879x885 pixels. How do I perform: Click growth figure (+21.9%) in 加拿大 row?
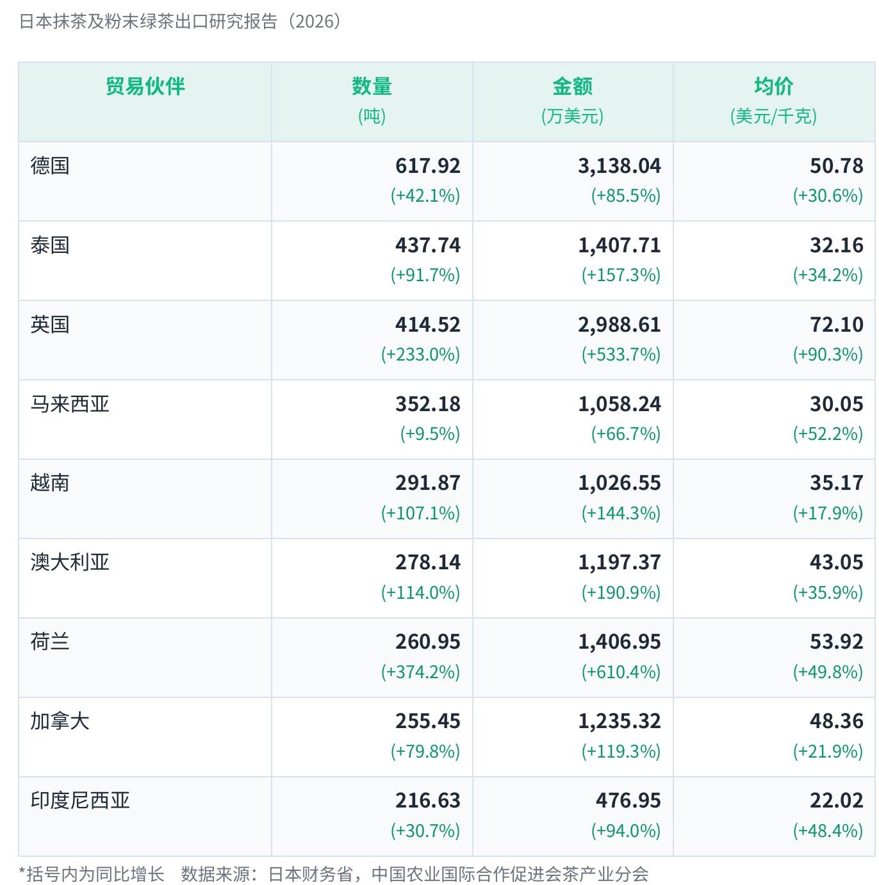click(x=828, y=751)
